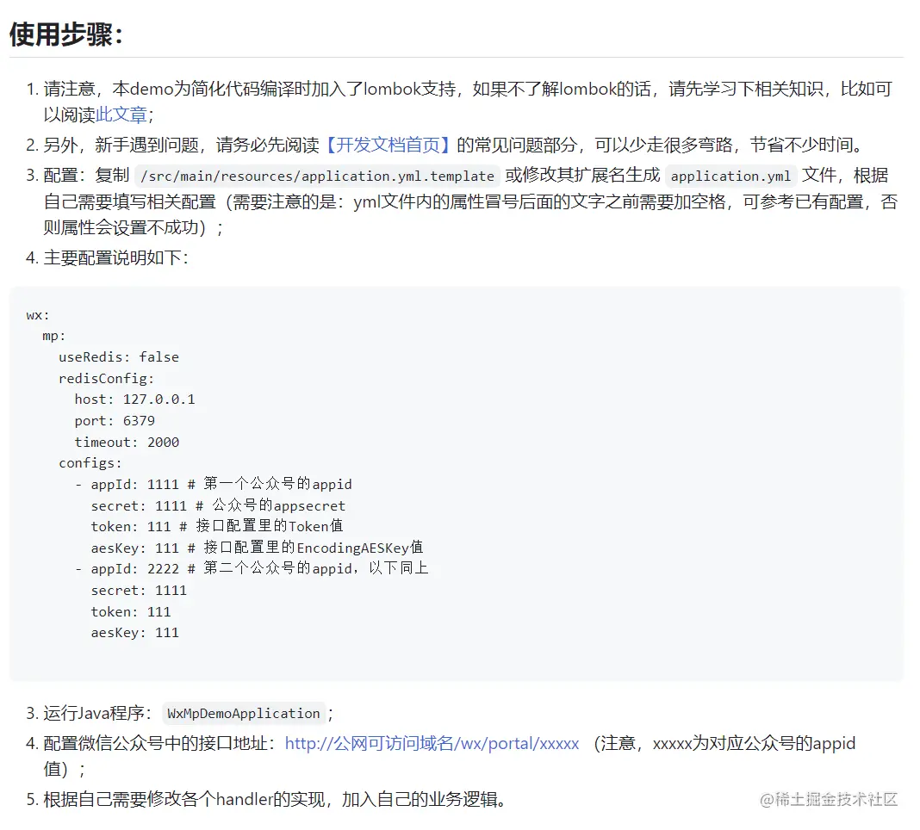Click the useRedis: false line in code block
920x830 pixels.
pos(118,356)
